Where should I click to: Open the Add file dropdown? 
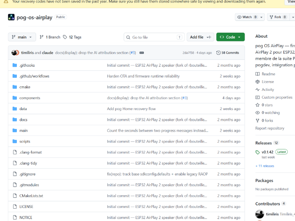tap(200, 37)
